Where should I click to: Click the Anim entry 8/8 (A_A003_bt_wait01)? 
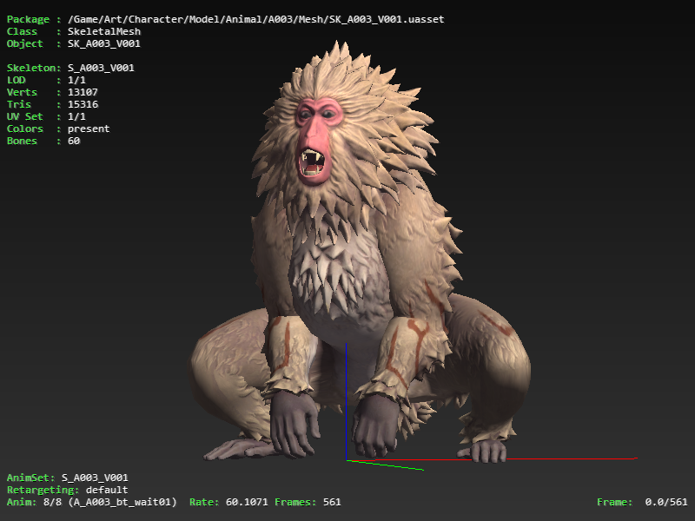click(110, 503)
